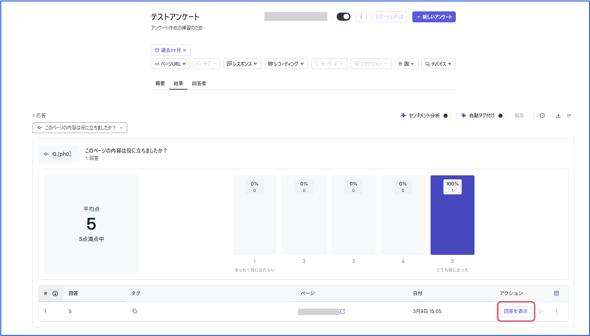The image size is (590, 336).
Task: Click the info circle icon
Action: point(542,116)
